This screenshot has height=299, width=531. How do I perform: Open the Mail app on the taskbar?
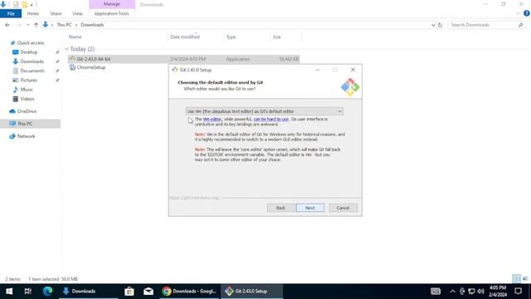(149, 292)
